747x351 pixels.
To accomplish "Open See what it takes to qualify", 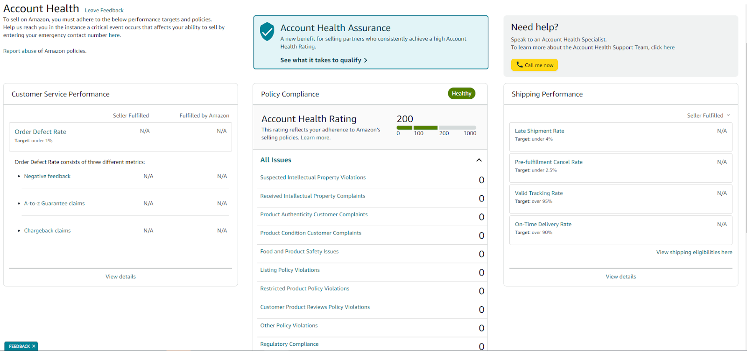I will click(x=324, y=60).
